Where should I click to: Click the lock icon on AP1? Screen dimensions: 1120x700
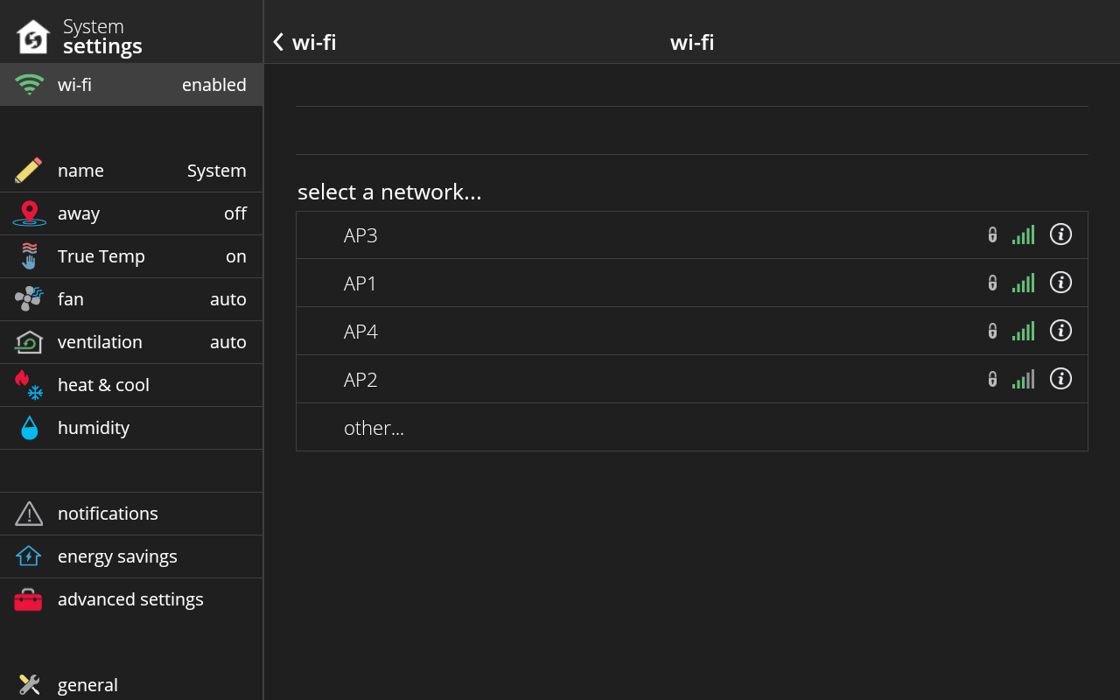coord(992,283)
